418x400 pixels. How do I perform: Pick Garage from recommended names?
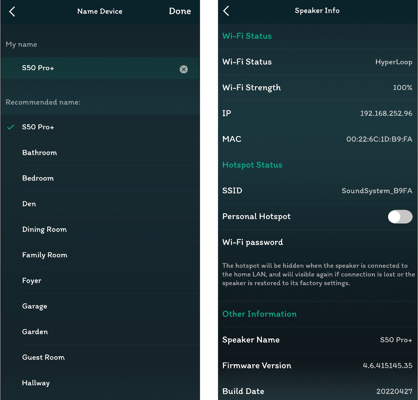[100, 306]
